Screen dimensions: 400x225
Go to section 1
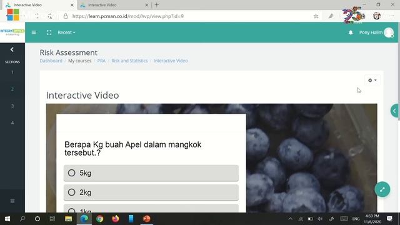pos(12,72)
